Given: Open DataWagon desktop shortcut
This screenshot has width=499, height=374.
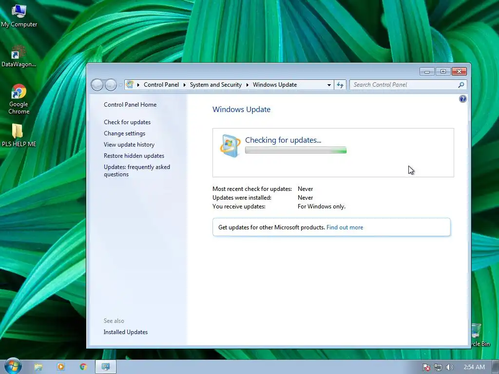Looking at the screenshot, I should click(x=19, y=56).
